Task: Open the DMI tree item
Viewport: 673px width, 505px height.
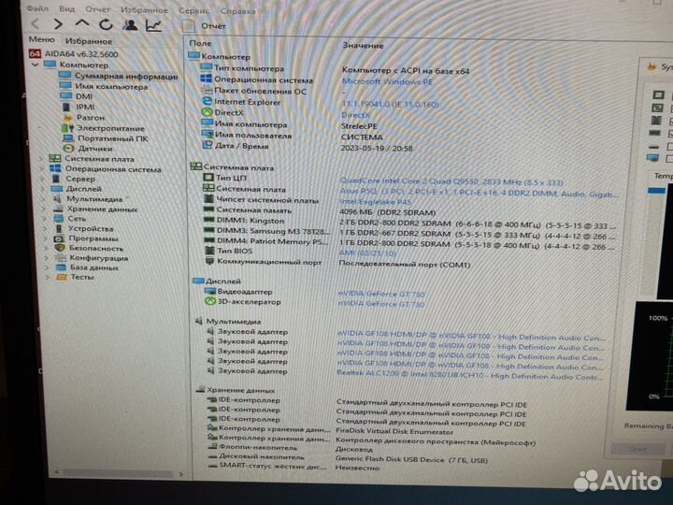Action: point(77,96)
